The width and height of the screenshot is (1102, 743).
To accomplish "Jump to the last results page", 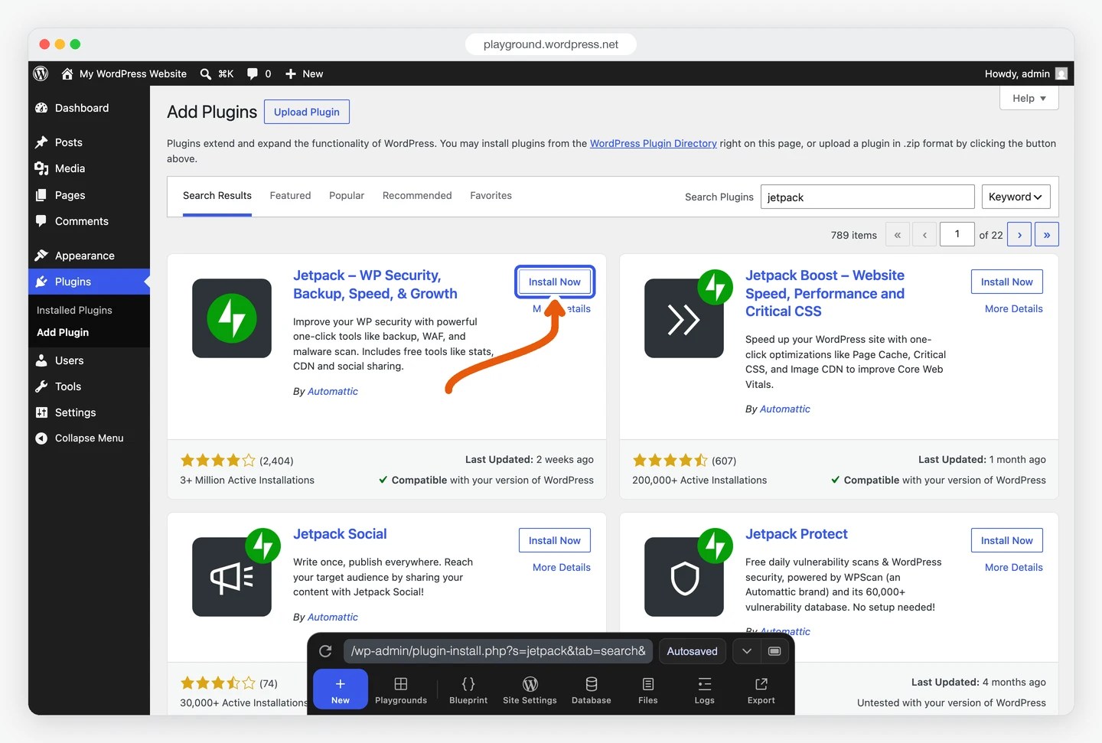I will 1046,234.
